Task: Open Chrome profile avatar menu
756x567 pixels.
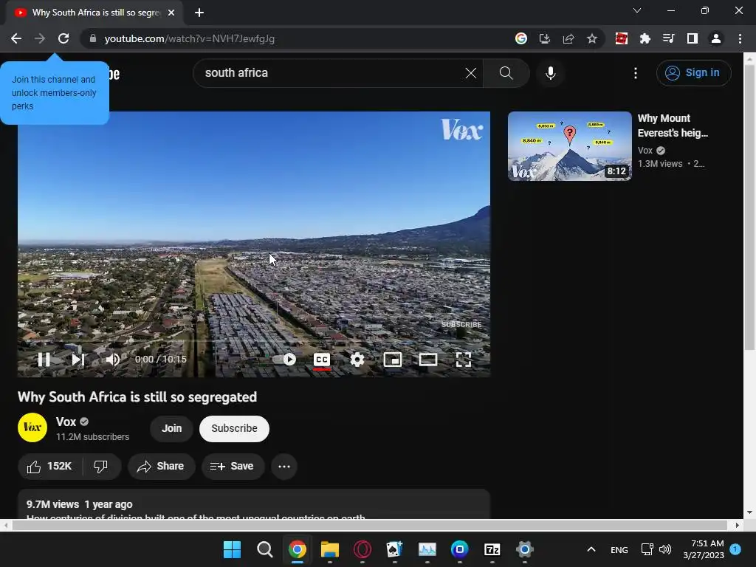Action: [x=716, y=38]
